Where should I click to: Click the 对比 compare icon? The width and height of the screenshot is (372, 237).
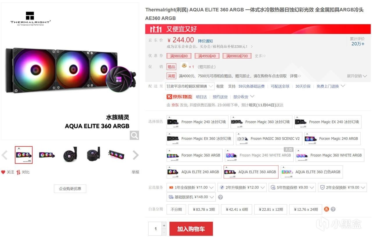click(x=18, y=172)
